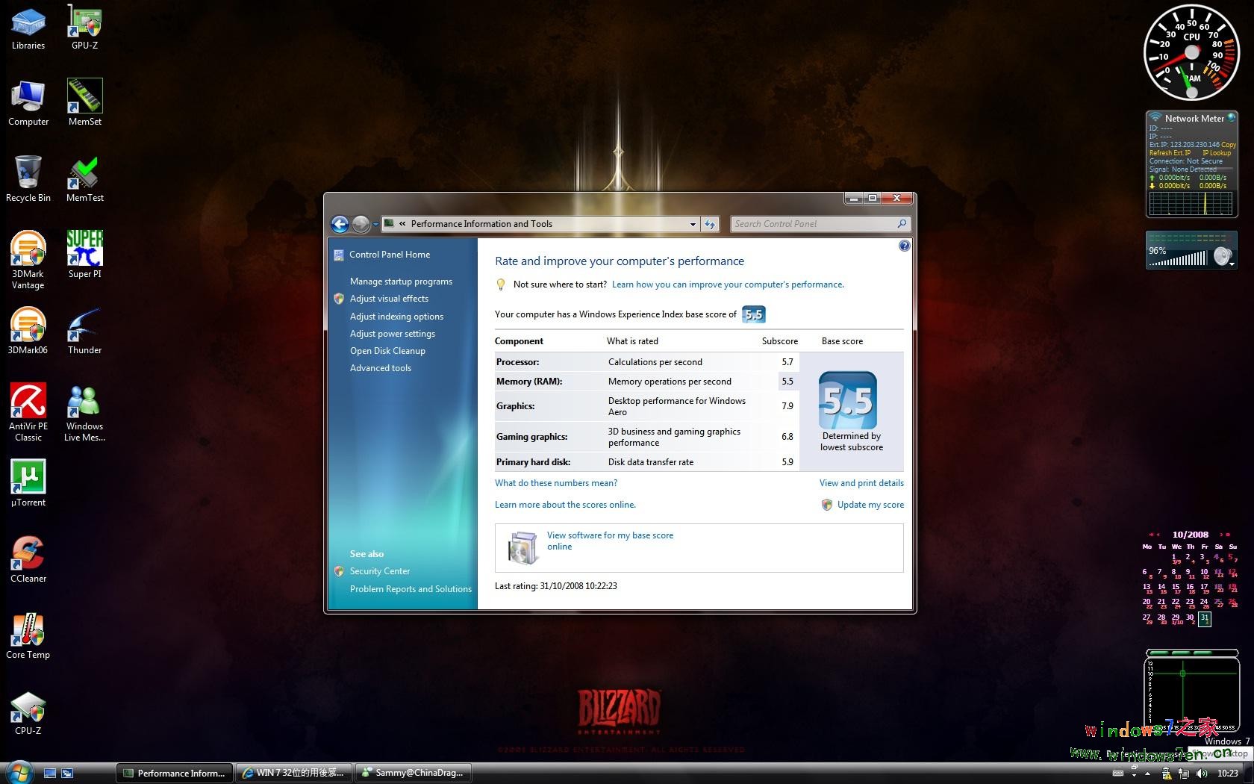Click Refresh Ext. IP in Network Meter
This screenshot has width=1254, height=784.
pyautogui.click(x=1170, y=153)
